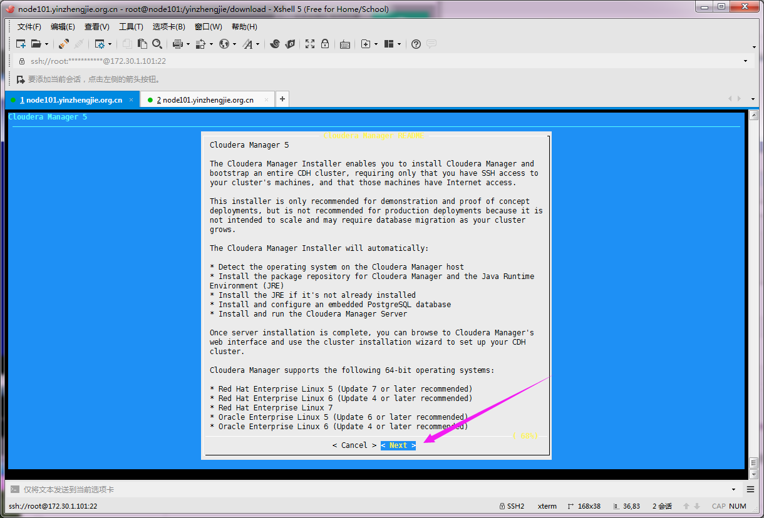Image resolution: width=764 pixels, height=518 pixels.
Task: Open the 编辑(E) menu
Action: (x=63, y=27)
